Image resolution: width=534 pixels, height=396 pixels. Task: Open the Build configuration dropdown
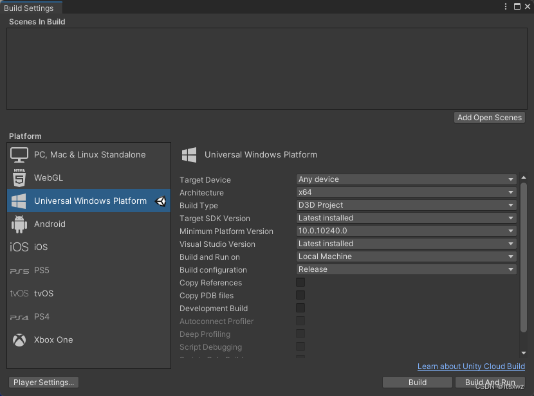406,269
